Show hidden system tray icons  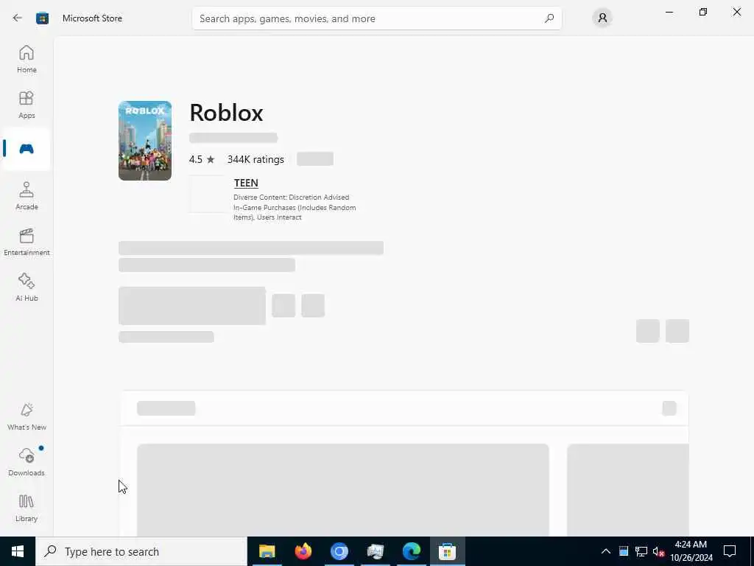[x=606, y=551]
